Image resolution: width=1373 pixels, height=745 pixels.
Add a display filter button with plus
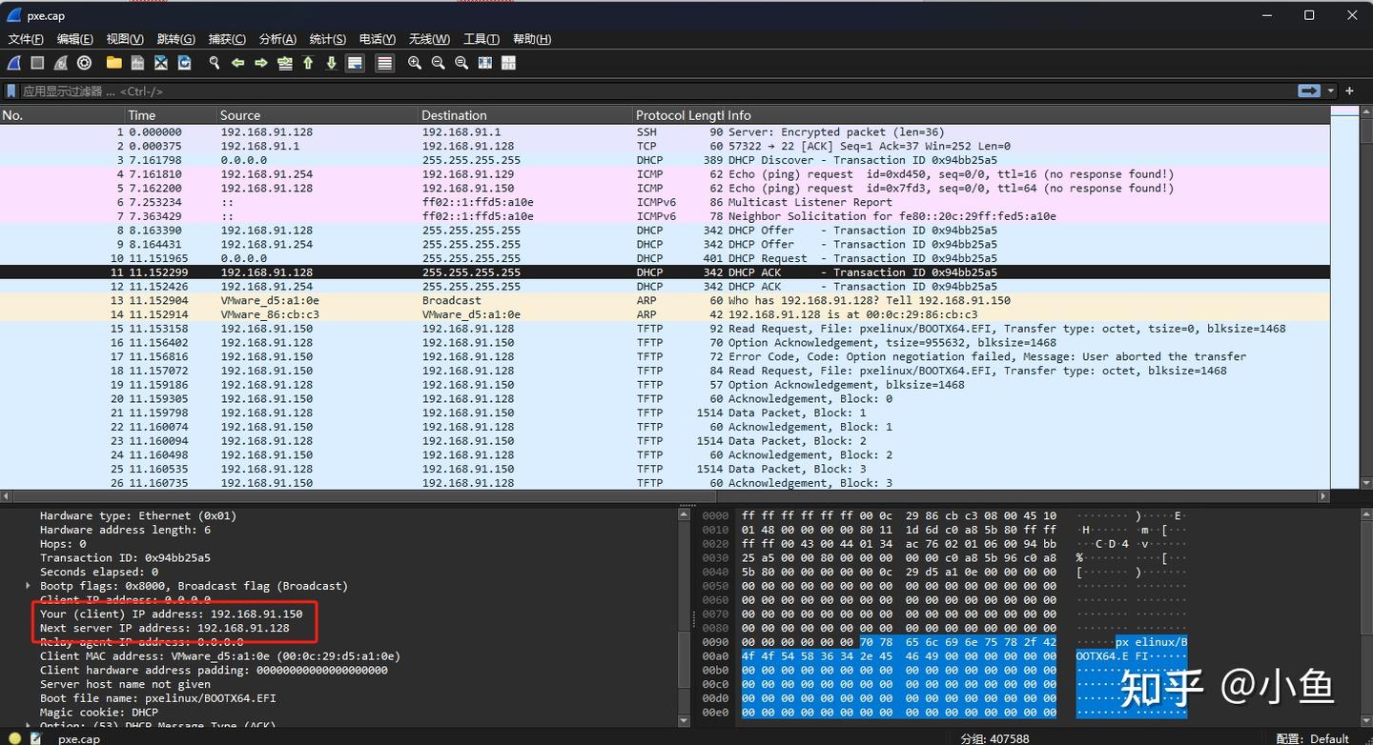tap(1349, 91)
